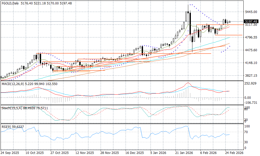Click the 24 Sep 2025 date label
The height and width of the screenshot is (156, 260).
pyautogui.click(x=10, y=153)
